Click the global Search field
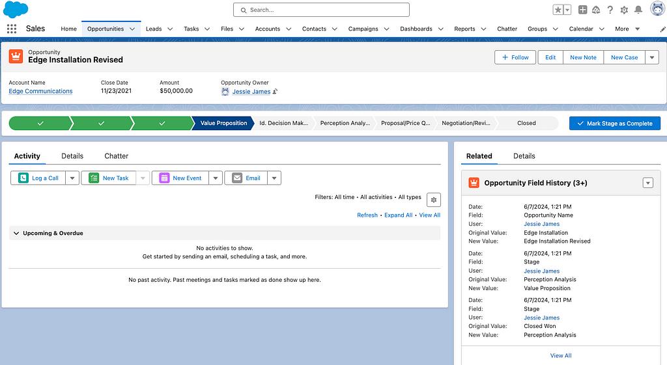The height and width of the screenshot is (365, 667). point(321,10)
